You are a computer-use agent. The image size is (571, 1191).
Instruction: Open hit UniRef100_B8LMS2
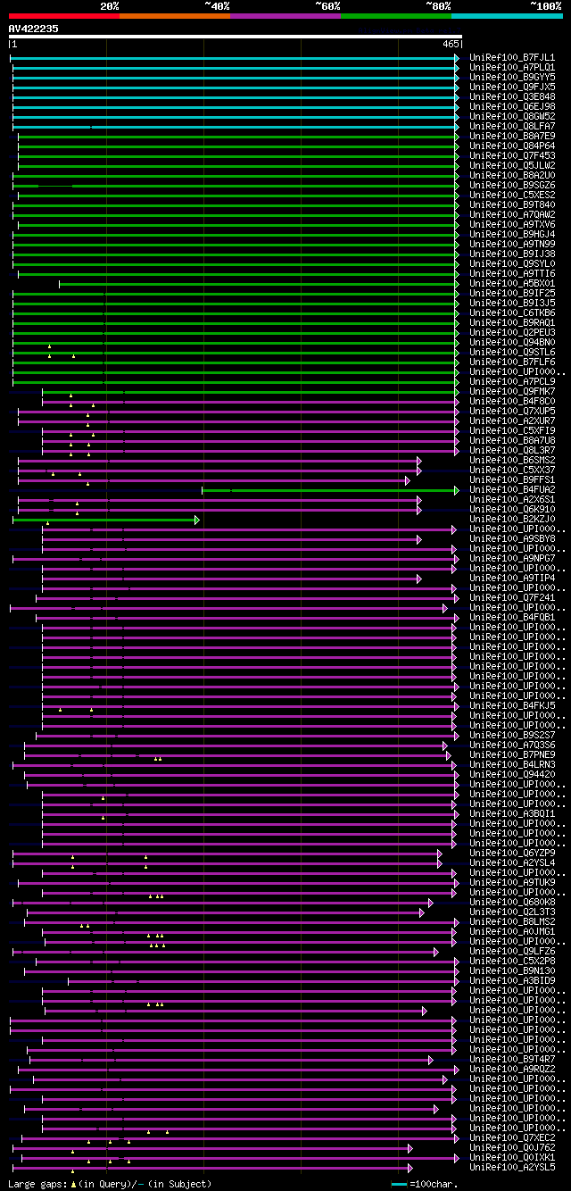[x=512, y=921]
